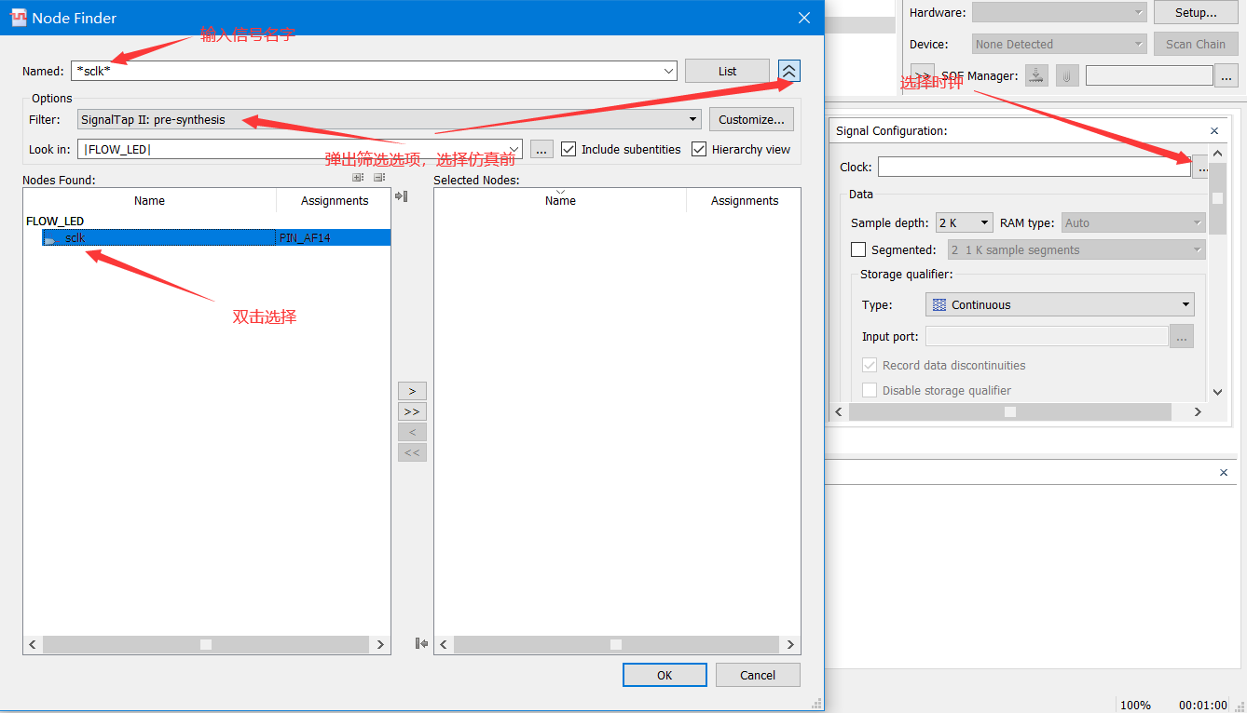Toggle the Hierarchy view checkbox
Viewport: 1247px width, 713px height.
click(x=699, y=149)
